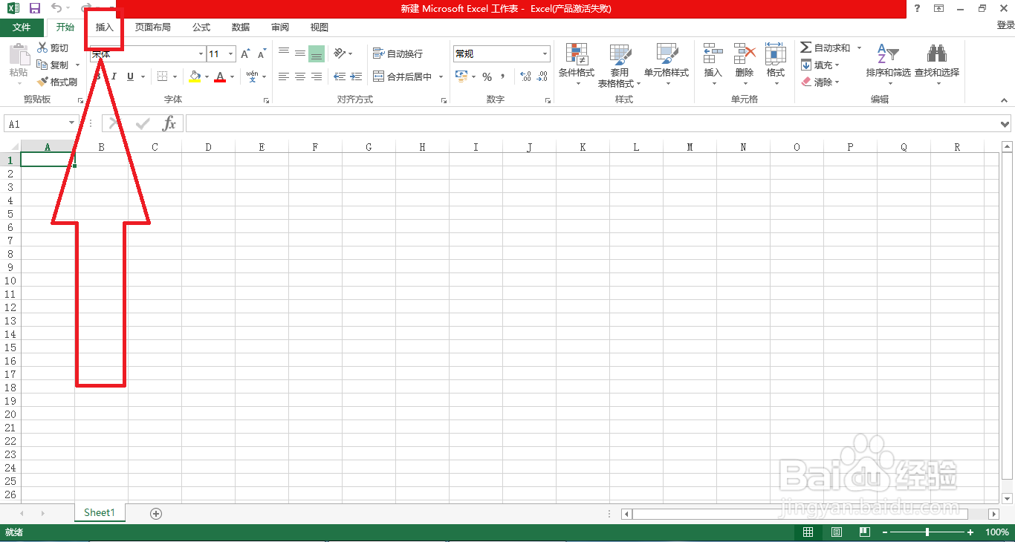Viewport: 1015px width, 542px height.
Task: Click zoom in plus on the zoom slider
Action: click(x=970, y=532)
